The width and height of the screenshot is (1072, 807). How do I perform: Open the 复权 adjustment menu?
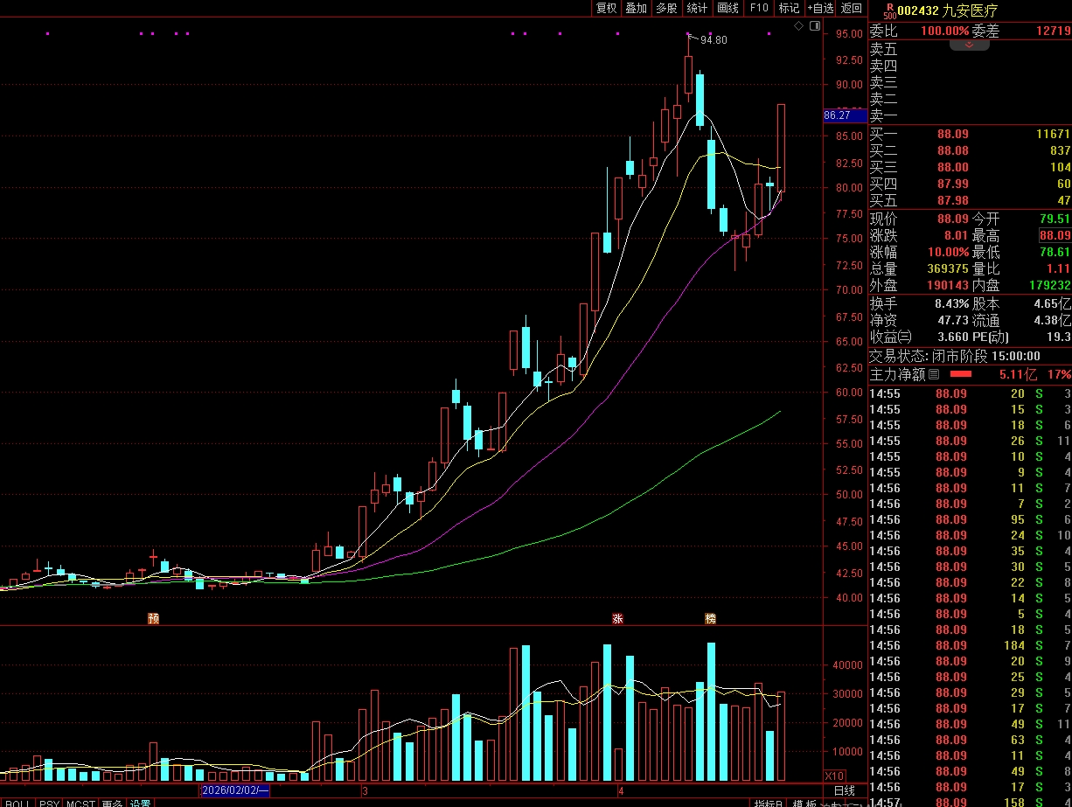[606, 8]
